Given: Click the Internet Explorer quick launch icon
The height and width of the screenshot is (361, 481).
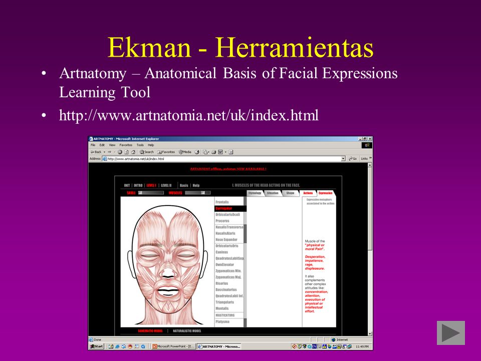Looking at the screenshot, I should 117,346.
